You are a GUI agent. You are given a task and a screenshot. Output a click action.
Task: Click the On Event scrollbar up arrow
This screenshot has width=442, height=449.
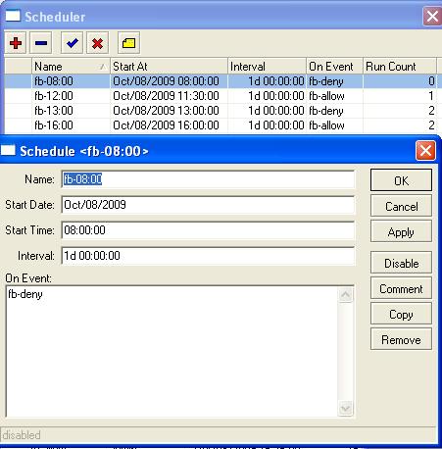[346, 295]
